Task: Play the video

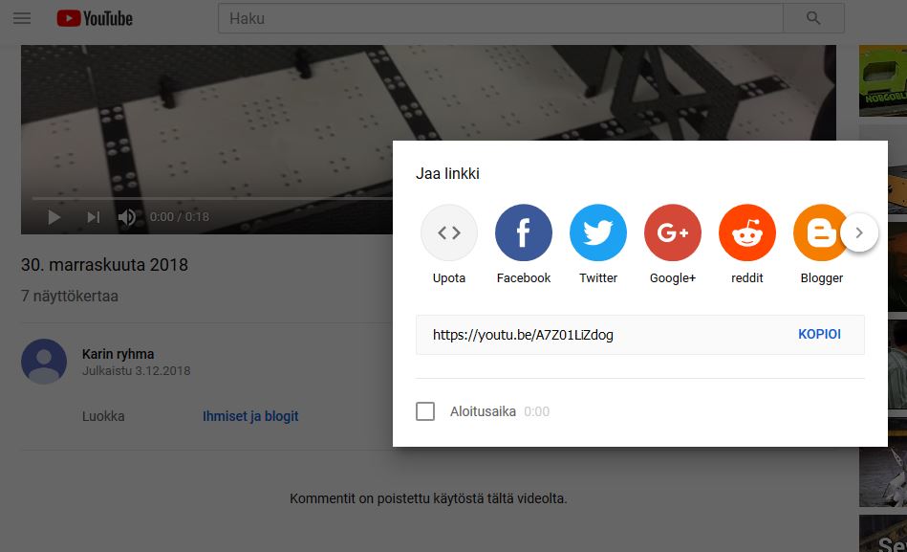Action: [x=54, y=217]
